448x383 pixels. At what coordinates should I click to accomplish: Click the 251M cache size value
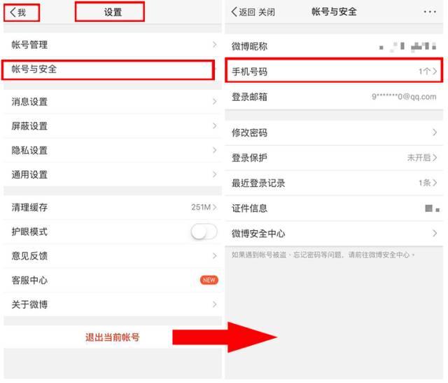pos(201,207)
